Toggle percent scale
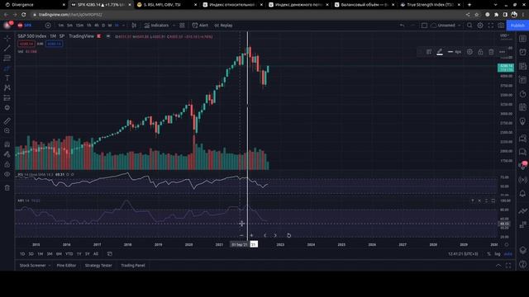 [x=488, y=254]
